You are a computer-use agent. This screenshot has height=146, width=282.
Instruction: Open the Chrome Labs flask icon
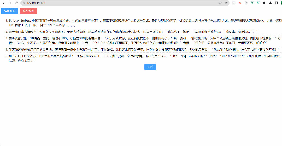click(x=270, y=3)
